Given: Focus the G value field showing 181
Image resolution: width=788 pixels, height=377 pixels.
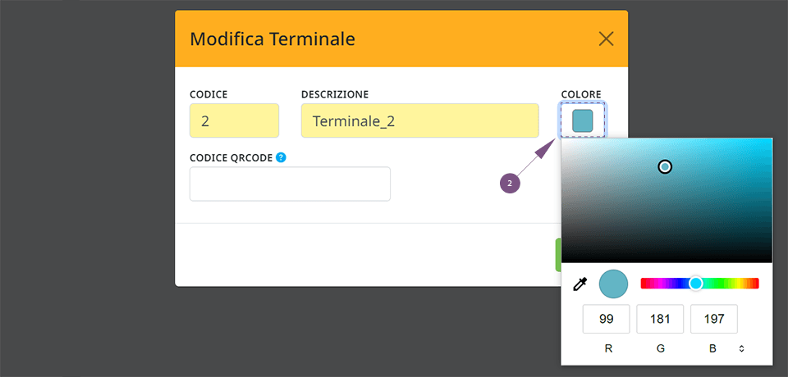Looking at the screenshot, I should pos(660,319).
